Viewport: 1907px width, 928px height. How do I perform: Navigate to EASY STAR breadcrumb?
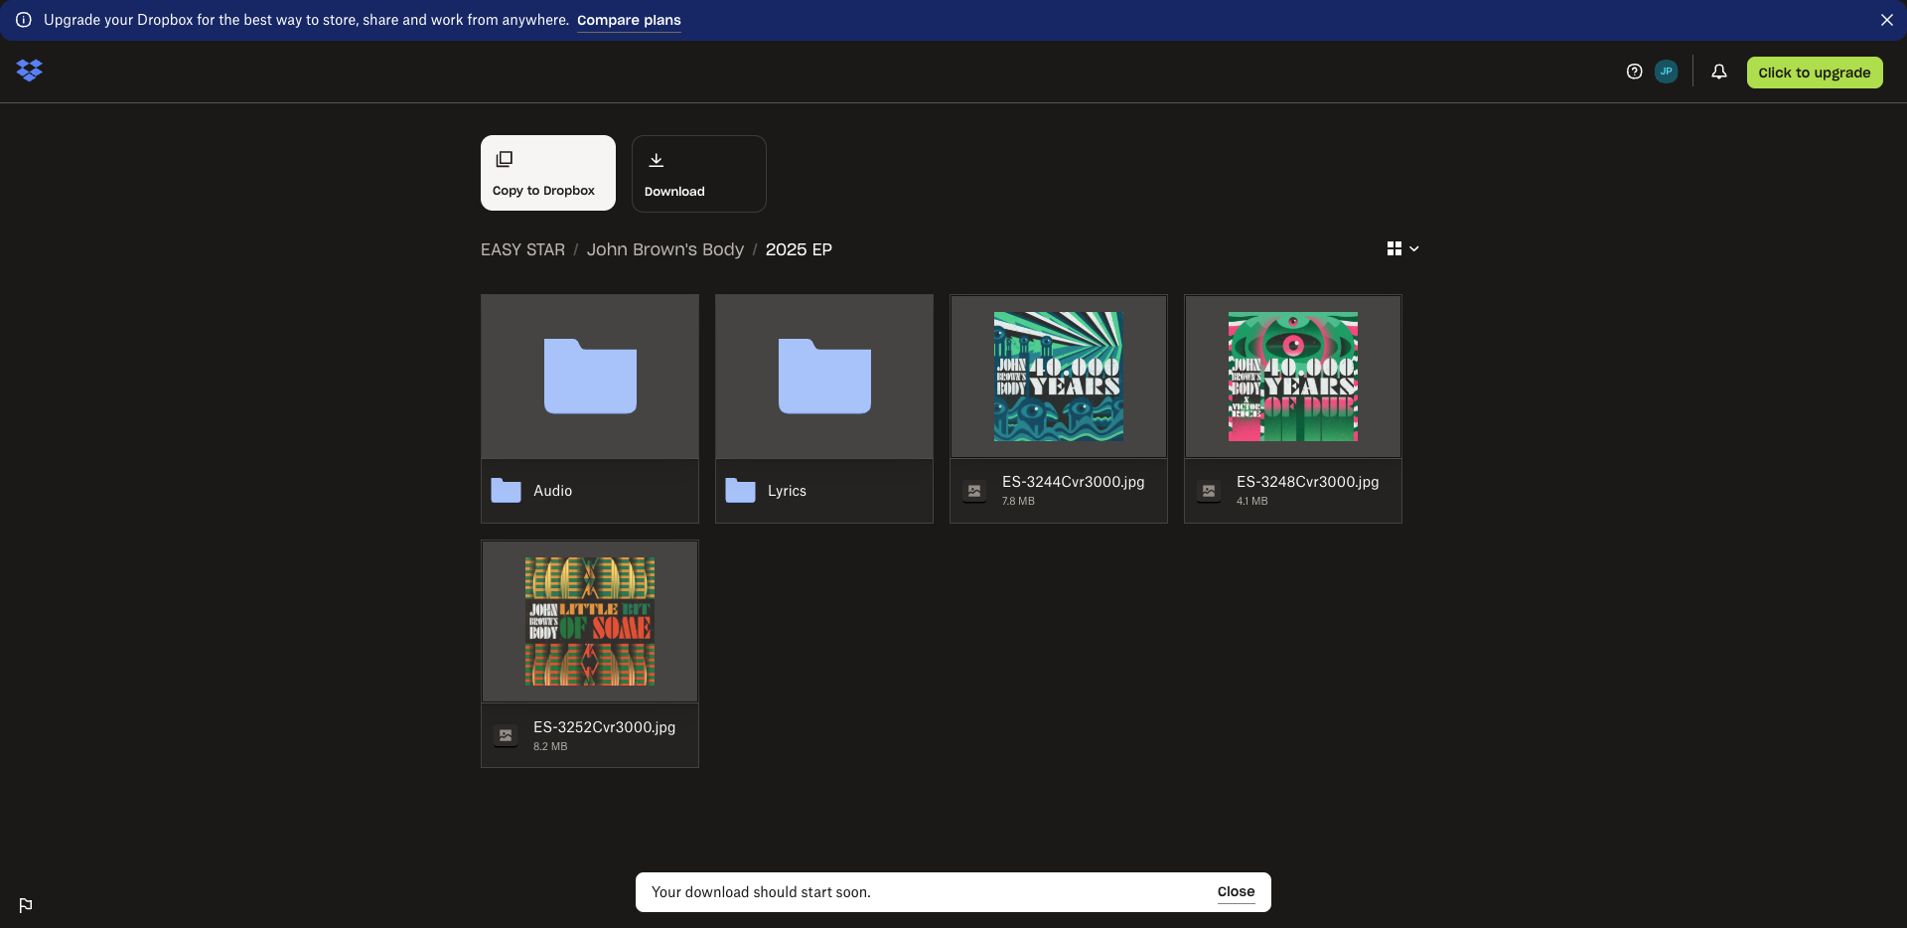point(522,249)
